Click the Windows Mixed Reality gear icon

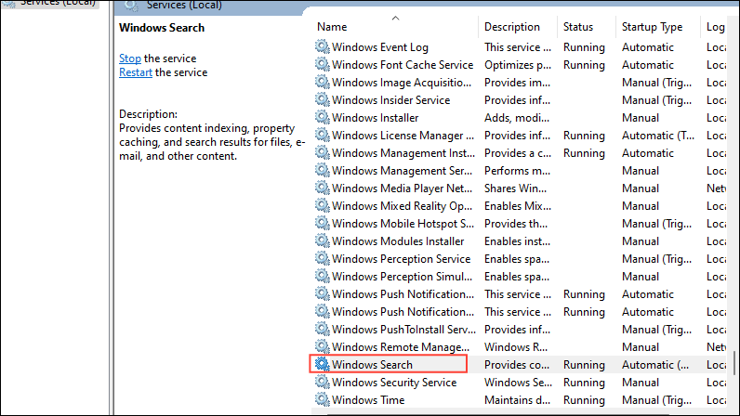pyautogui.click(x=323, y=205)
